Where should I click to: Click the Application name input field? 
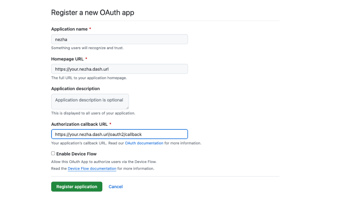tap(119, 39)
